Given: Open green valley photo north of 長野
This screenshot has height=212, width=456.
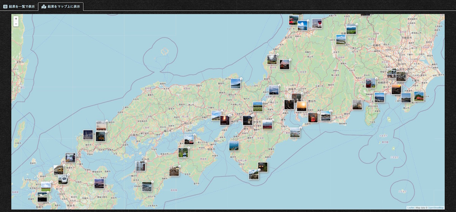Looking at the screenshot, I should pos(351,29).
